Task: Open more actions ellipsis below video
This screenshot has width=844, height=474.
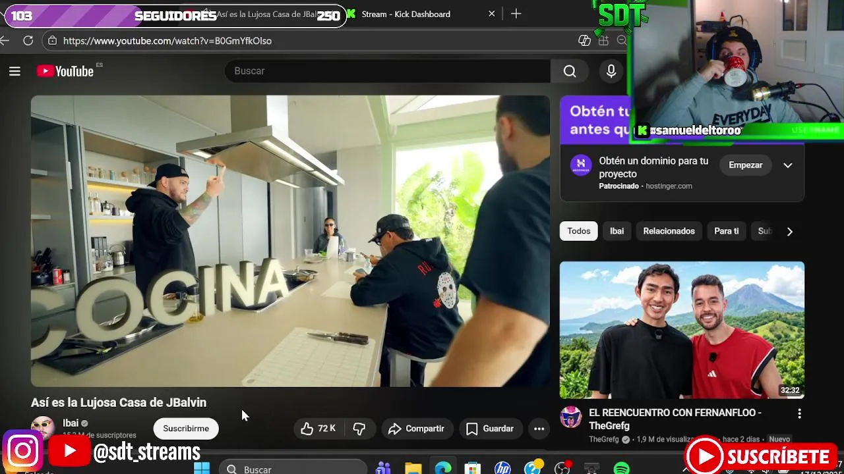Action: tap(539, 429)
